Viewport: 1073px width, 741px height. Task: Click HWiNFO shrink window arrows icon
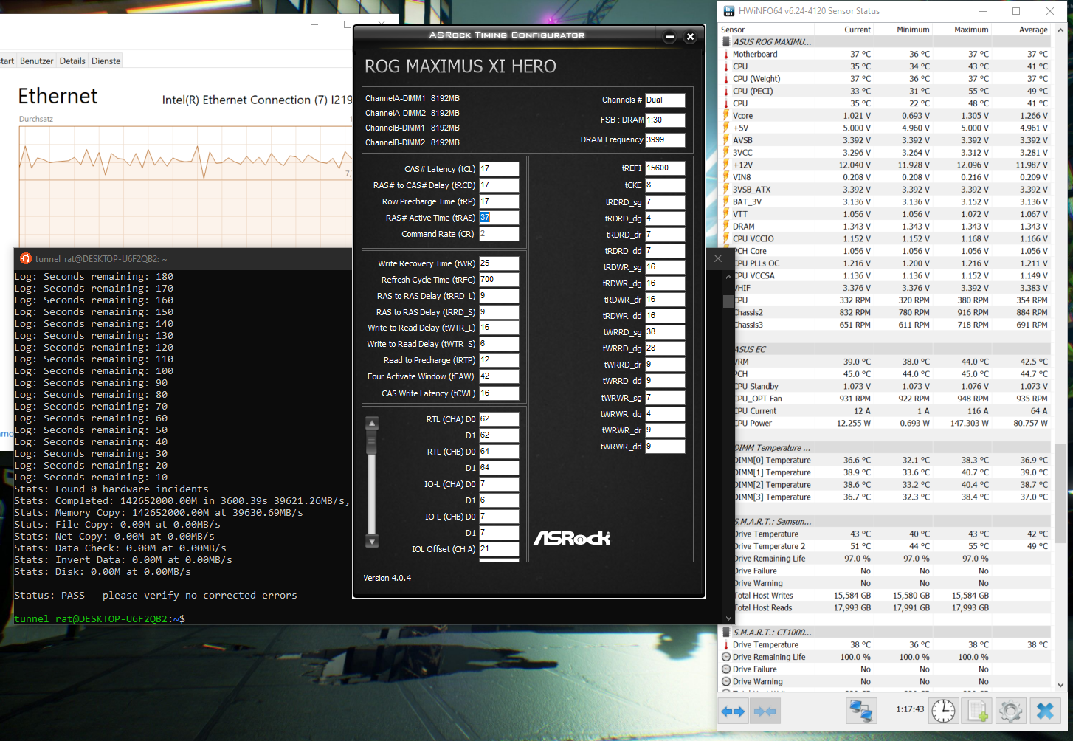[765, 711]
